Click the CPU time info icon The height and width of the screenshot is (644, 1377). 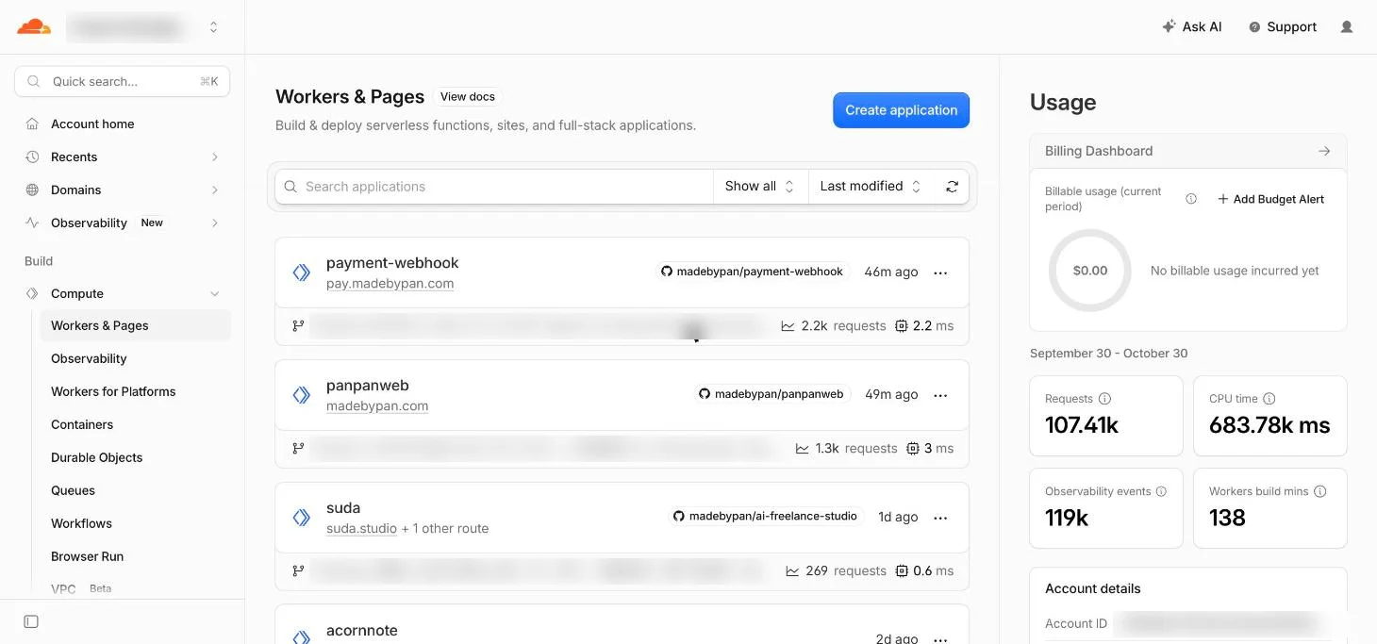[1269, 399]
